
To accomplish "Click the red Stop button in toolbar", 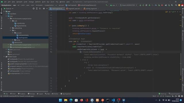I will [162, 5].
